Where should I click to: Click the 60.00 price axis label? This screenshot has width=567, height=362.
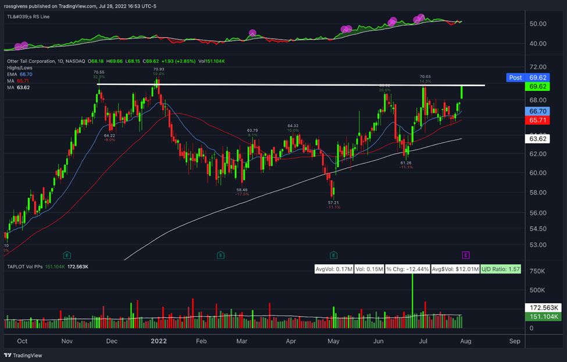[538, 173]
